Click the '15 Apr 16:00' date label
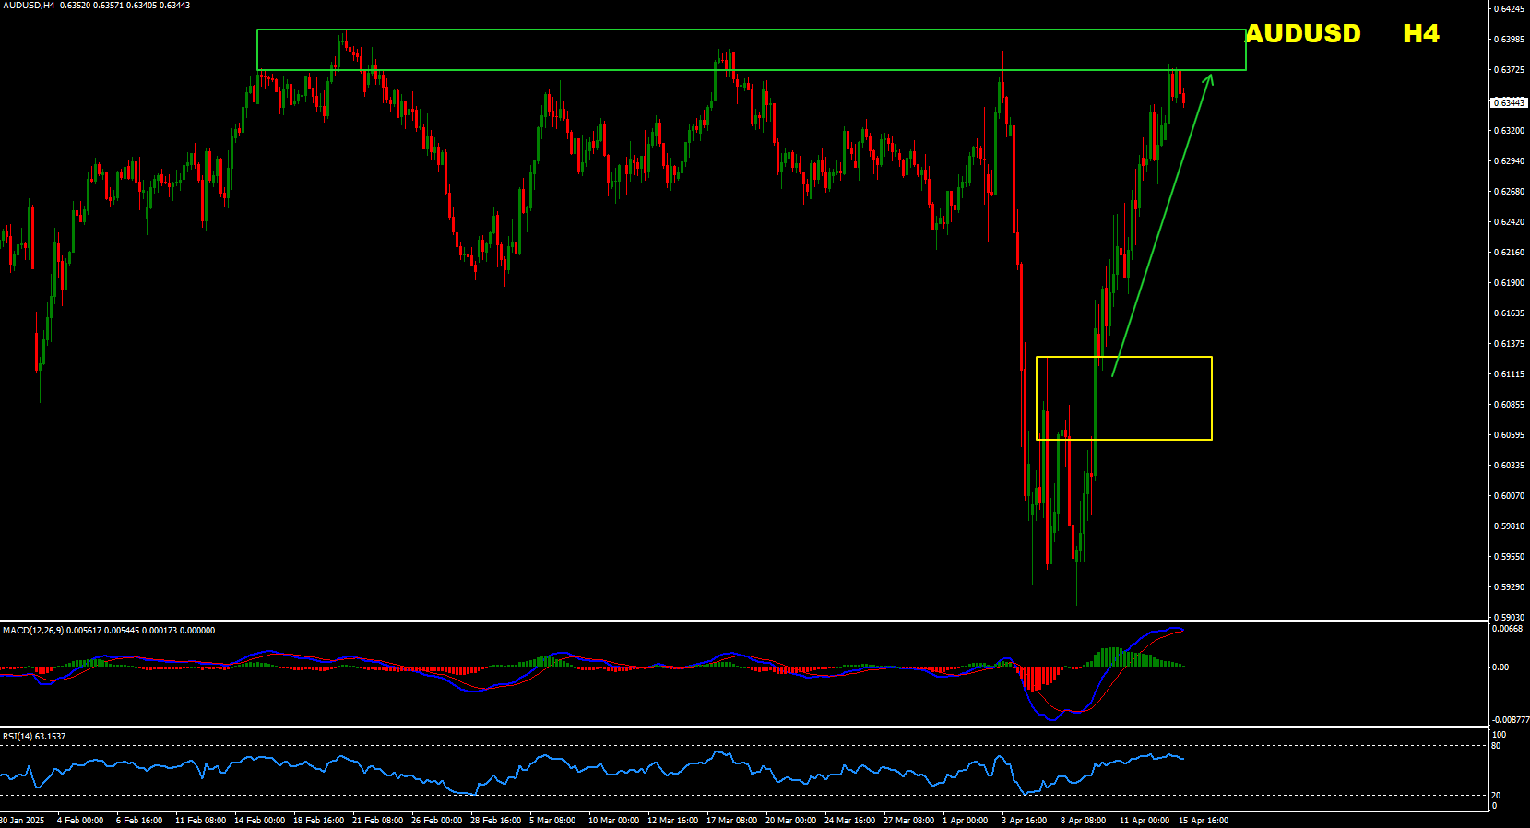Screen dimensions: 1530x828 1203,821
